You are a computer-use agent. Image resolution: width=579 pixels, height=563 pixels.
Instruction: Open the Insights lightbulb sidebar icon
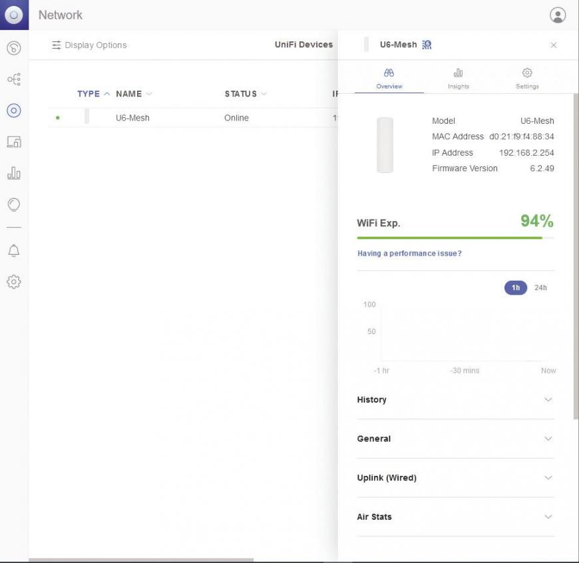(x=14, y=204)
